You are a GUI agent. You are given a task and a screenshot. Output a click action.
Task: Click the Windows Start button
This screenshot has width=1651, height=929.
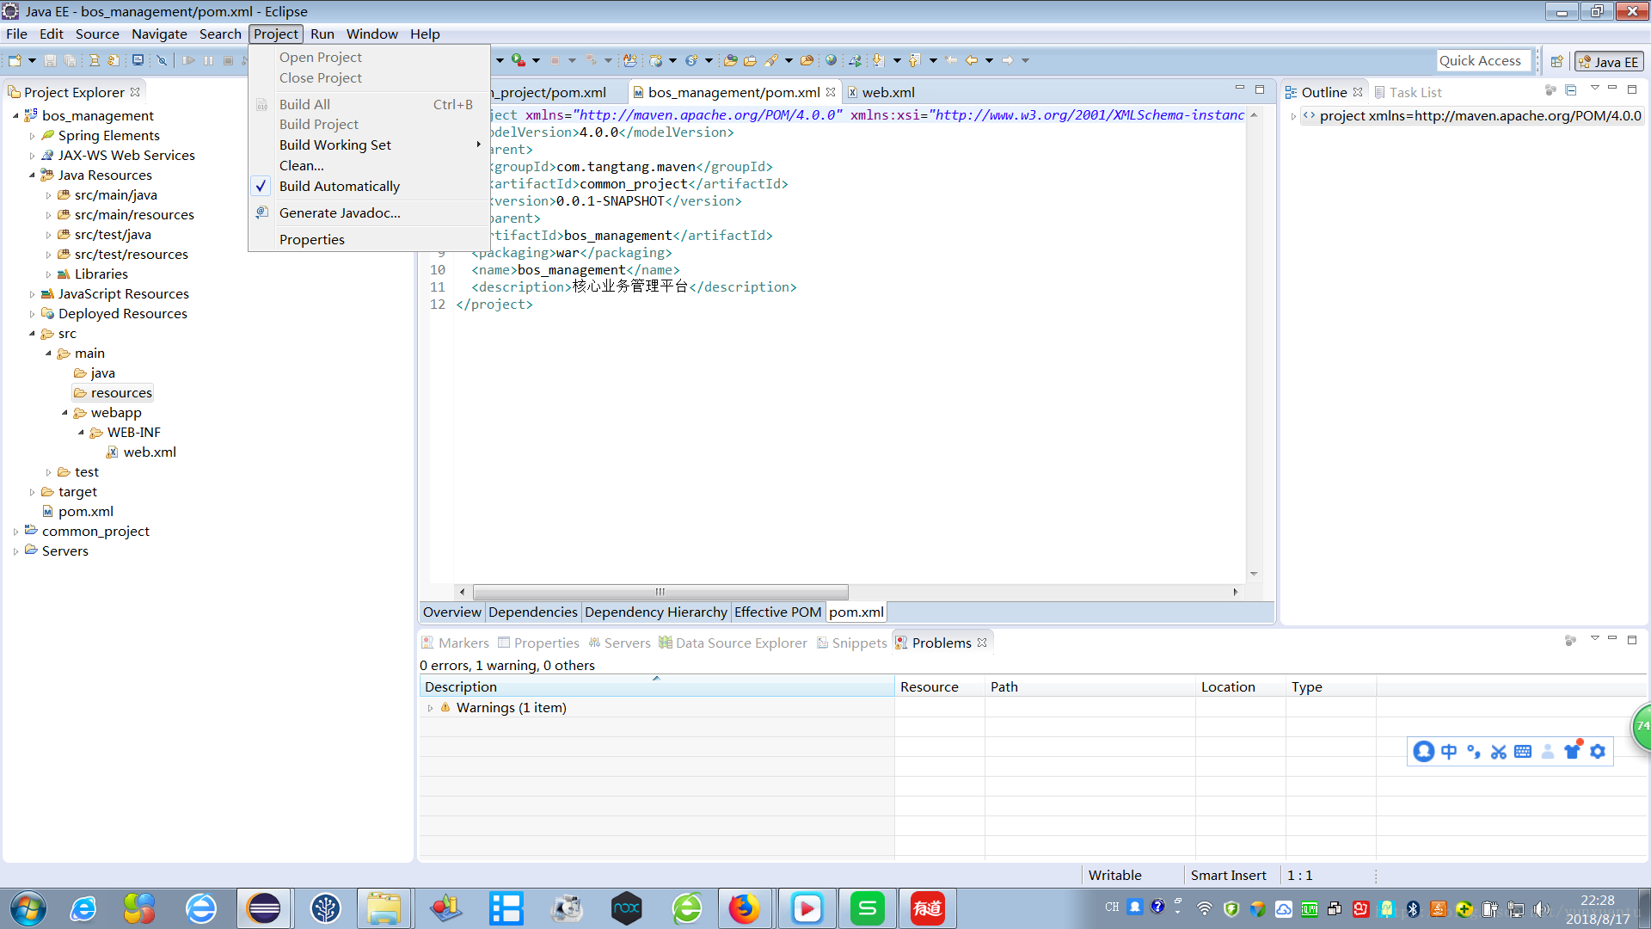click(x=28, y=908)
